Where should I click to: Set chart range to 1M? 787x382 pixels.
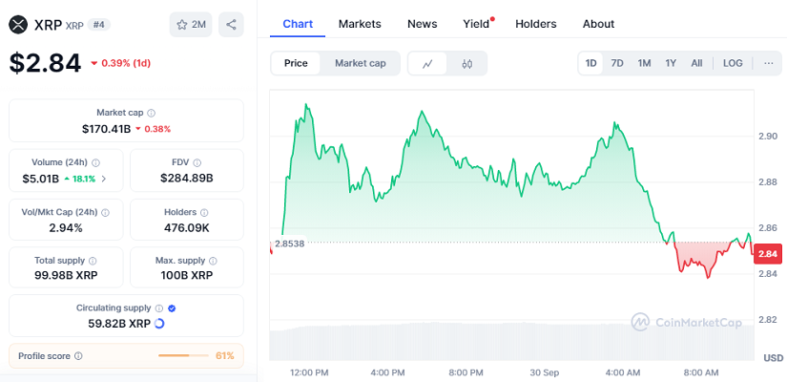[644, 63]
